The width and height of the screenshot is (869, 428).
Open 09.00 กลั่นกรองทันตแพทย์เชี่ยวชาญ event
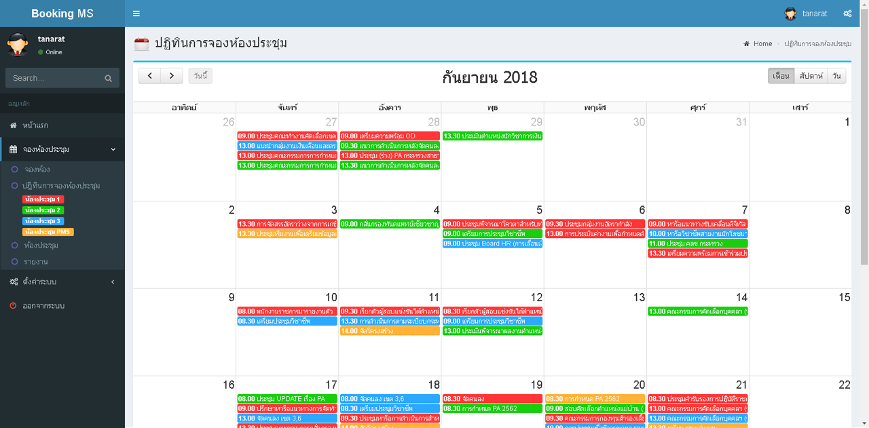(390, 224)
